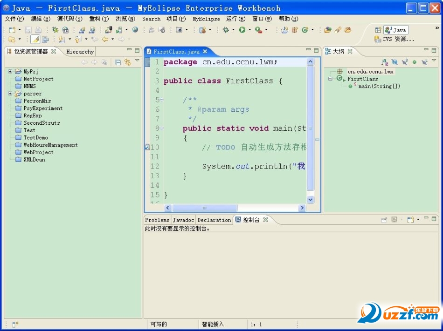Open the web browser globe icon
This screenshot has height=331, width=443.
click(135, 30)
